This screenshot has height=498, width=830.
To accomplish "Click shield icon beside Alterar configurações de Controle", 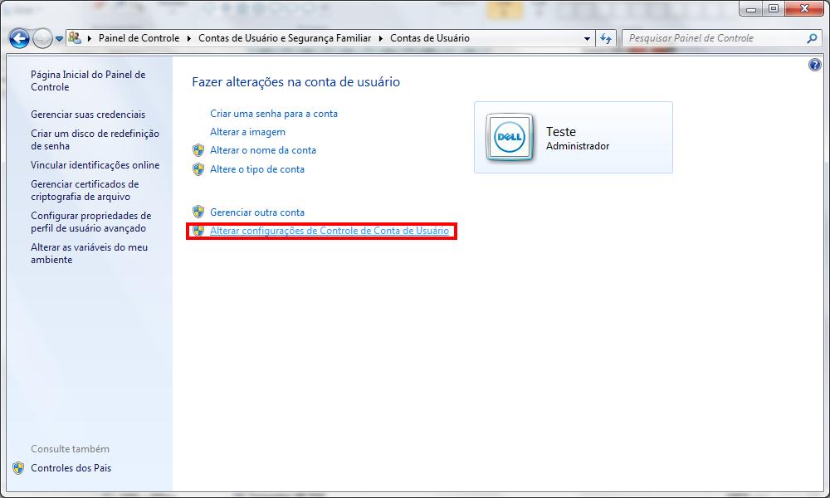I will (x=198, y=231).
